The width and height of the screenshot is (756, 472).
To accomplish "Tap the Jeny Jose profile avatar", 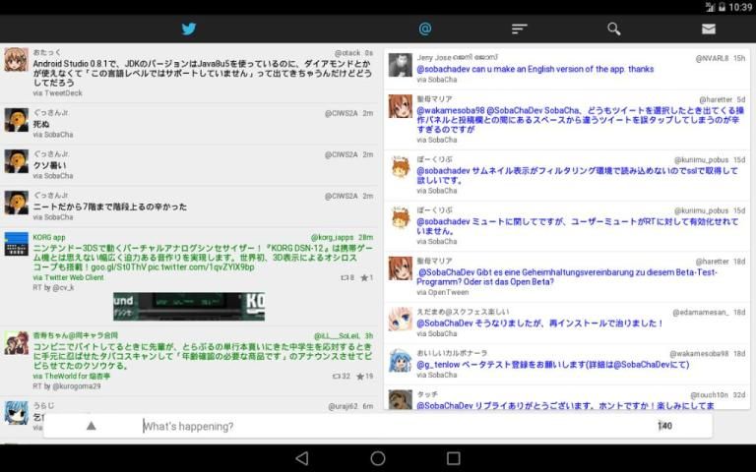I will pyautogui.click(x=400, y=65).
